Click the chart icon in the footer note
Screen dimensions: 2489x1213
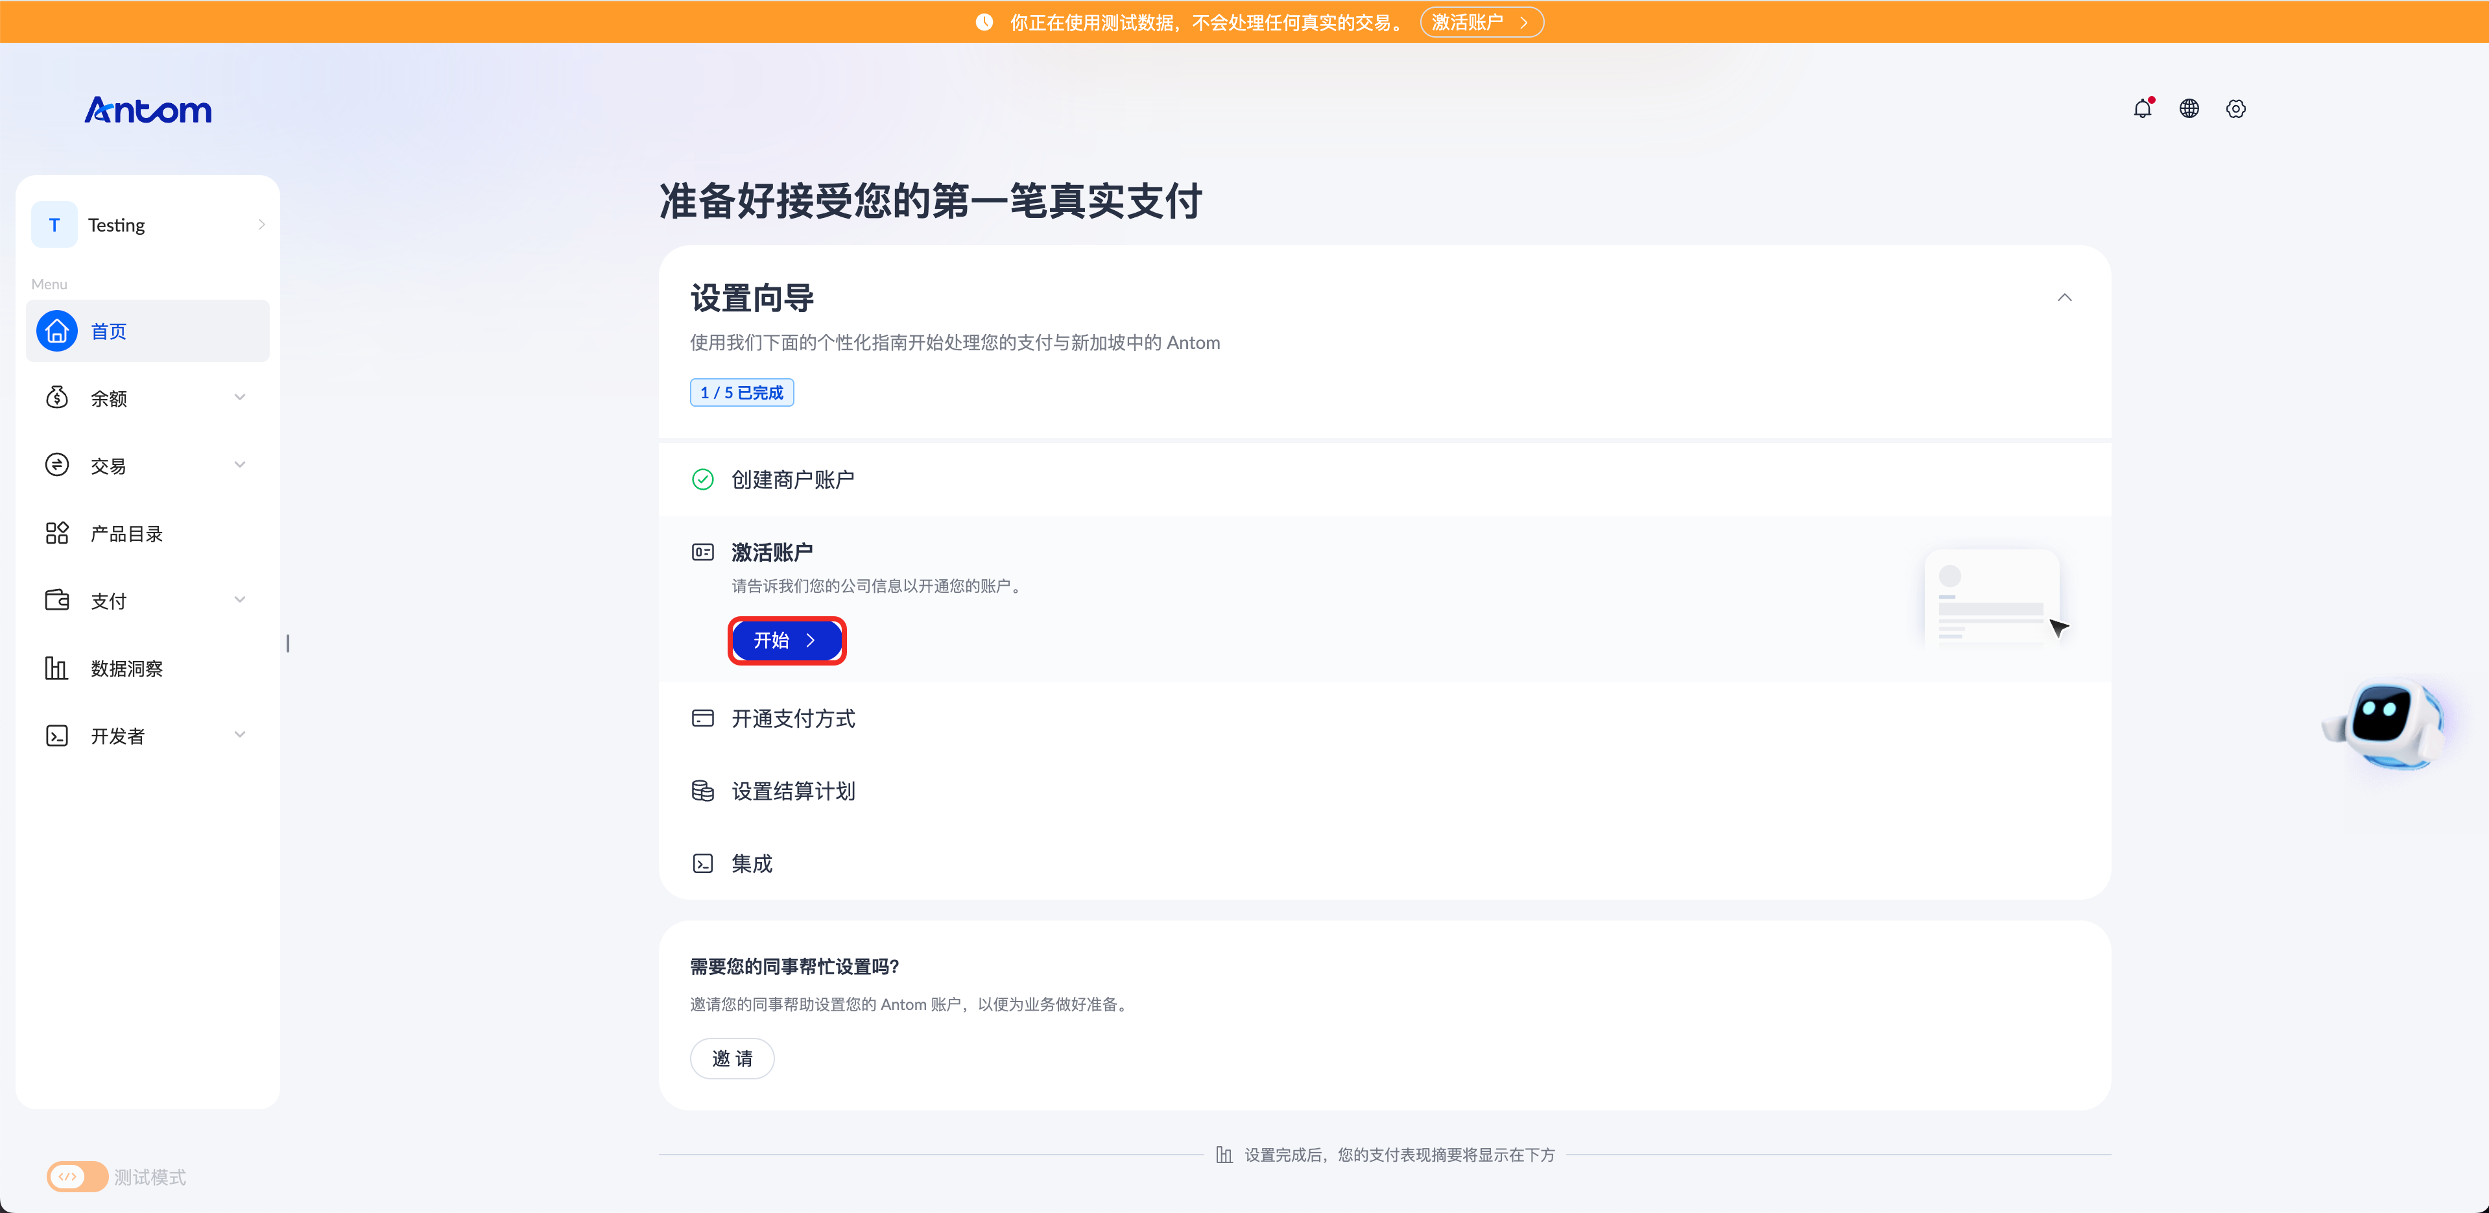tap(1224, 1154)
